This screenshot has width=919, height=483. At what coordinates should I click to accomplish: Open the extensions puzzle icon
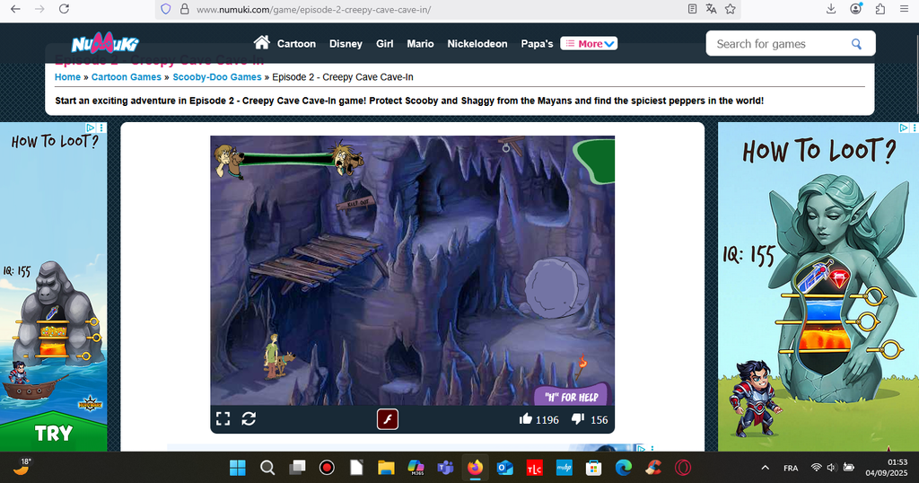pyautogui.click(x=880, y=9)
